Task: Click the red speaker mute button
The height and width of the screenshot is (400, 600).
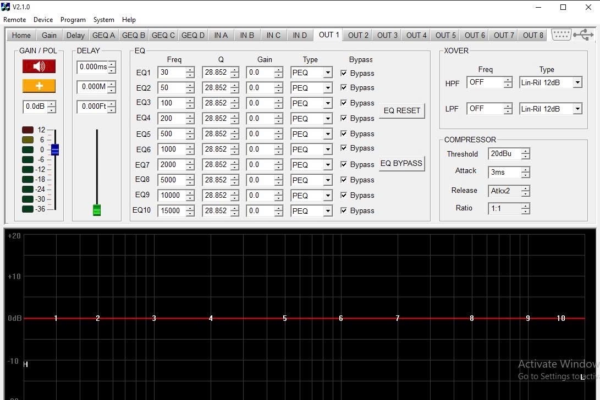Action: [x=38, y=66]
